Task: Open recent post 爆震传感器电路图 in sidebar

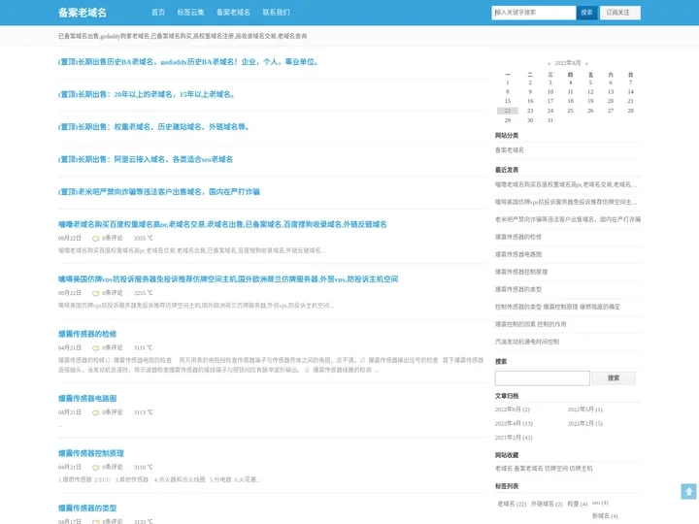Action: pos(518,254)
